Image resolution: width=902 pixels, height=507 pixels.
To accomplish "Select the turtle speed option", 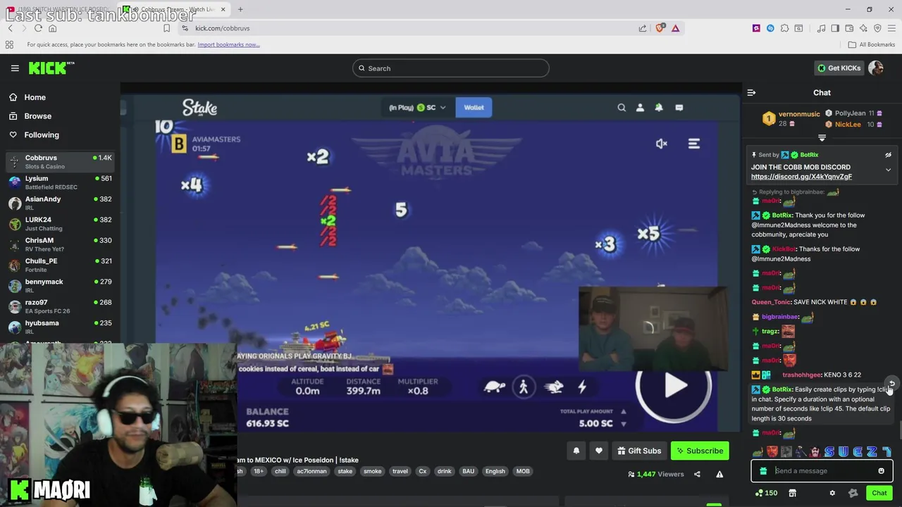I will (x=495, y=387).
